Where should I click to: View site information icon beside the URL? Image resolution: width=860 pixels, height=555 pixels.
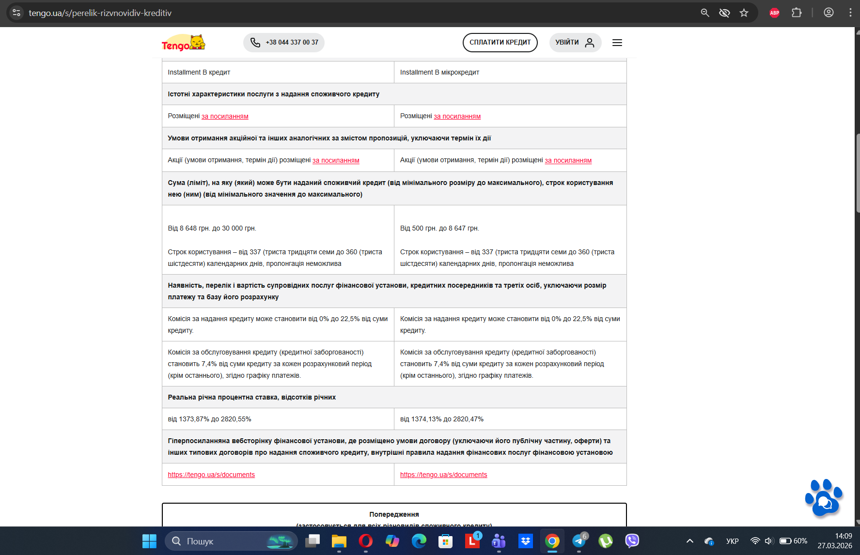[16, 13]
